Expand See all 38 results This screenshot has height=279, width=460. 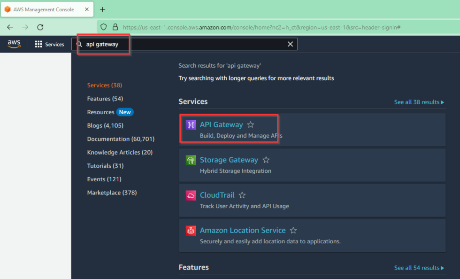coord(419,102)
